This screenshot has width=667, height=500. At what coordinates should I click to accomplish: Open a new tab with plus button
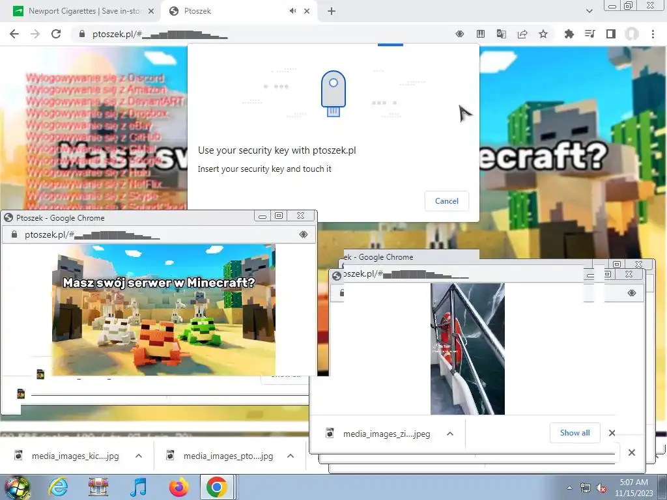tap(332, 11)
